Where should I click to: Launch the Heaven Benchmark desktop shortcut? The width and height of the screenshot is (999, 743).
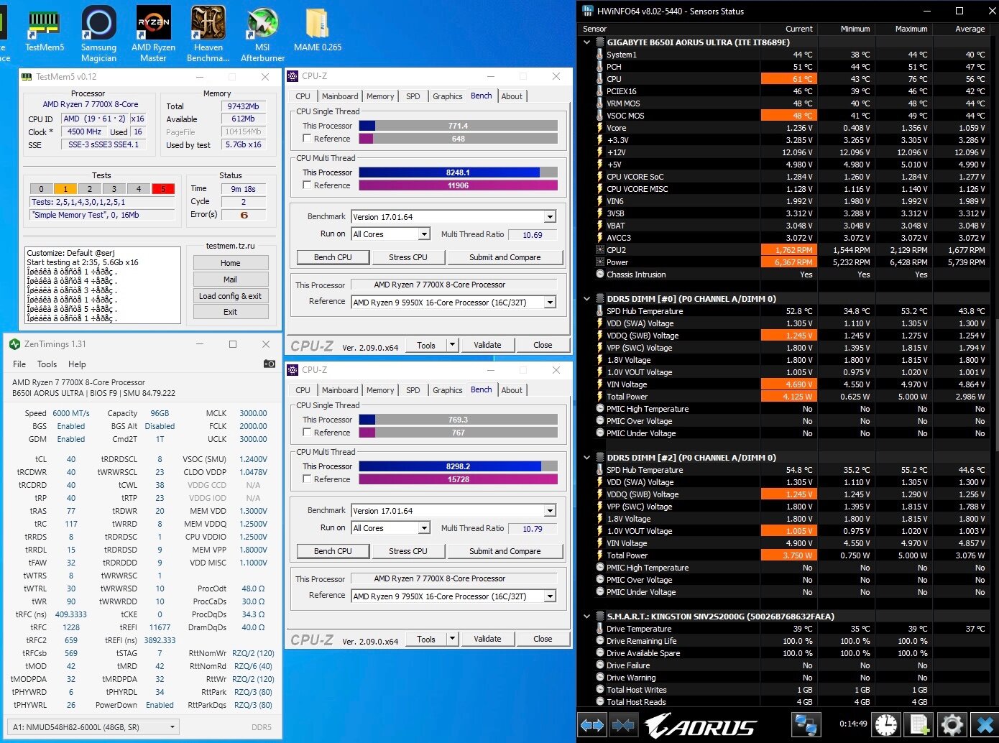click(208, 33)
